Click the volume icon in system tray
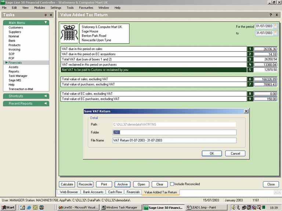This screenshot has width=282, height=211. coord(234,207)
